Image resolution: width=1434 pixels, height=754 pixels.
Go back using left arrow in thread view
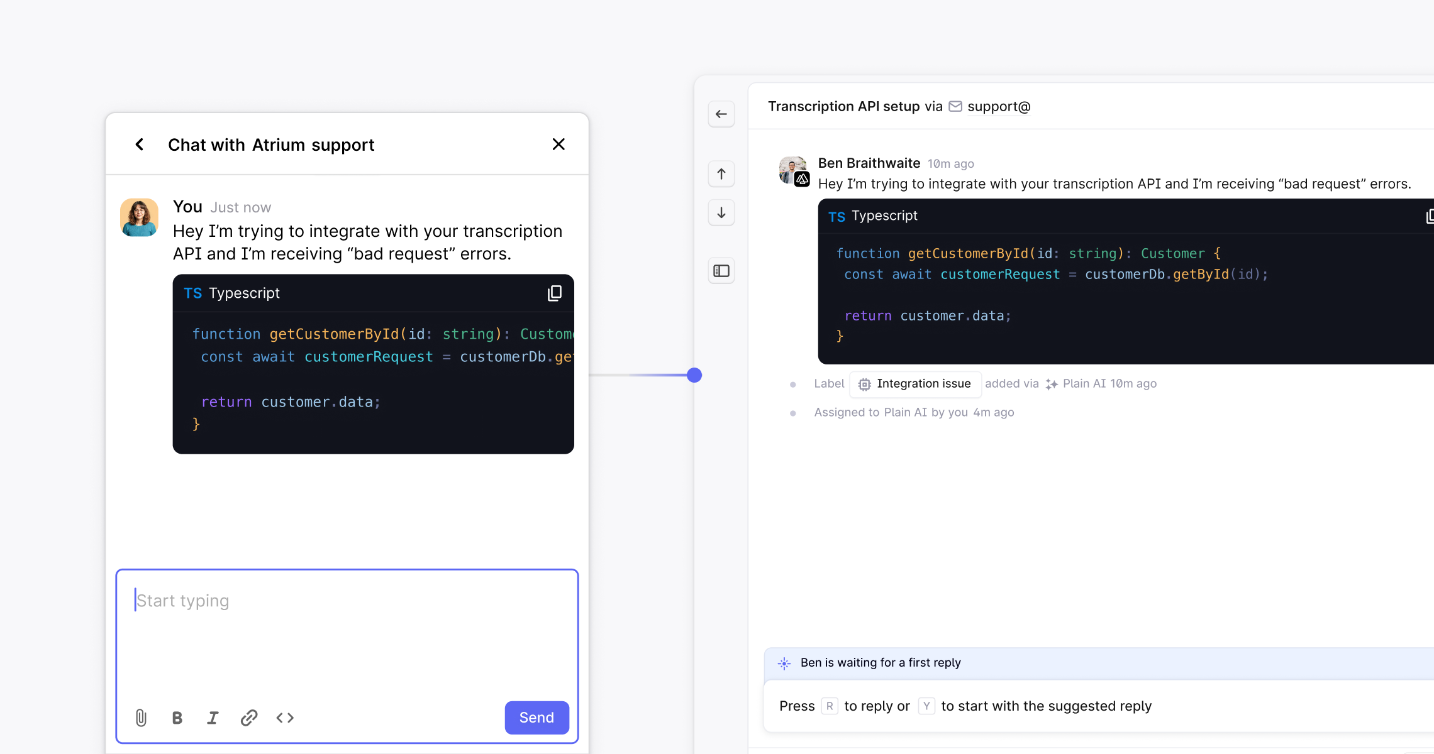click(721, 114)
